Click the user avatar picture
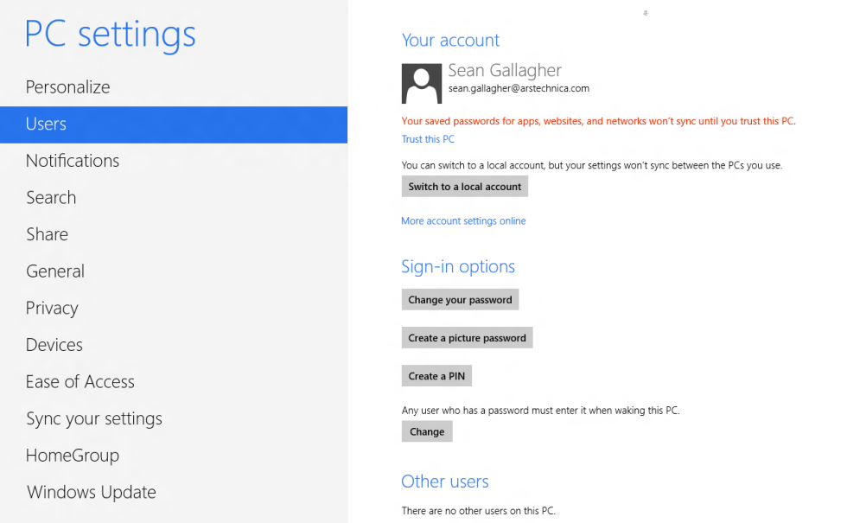Screen dimensions: 847x523 pos(421,83)
